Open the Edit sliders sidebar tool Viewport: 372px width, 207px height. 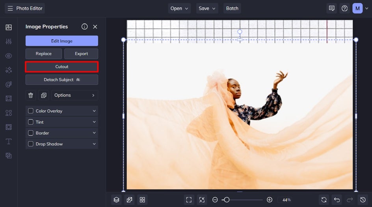point(9,41)
